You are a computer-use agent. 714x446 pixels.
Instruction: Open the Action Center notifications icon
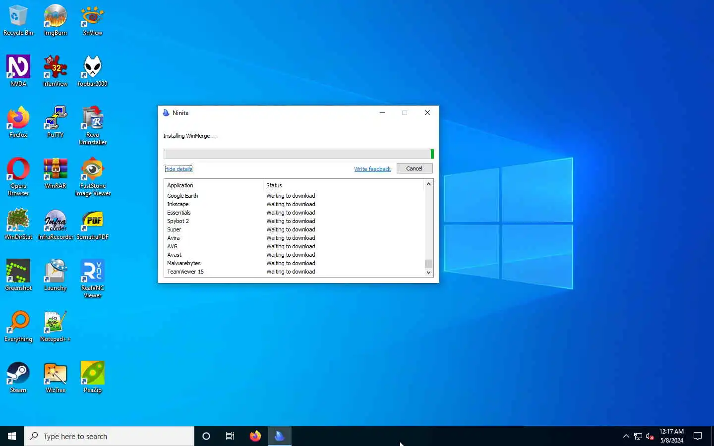(698, 436)
